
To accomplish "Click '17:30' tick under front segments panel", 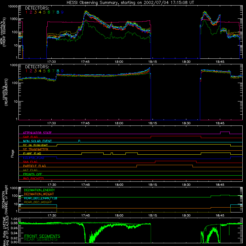I will (52, 62).
